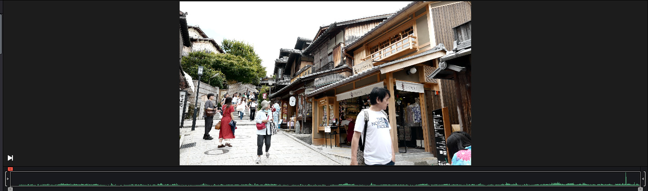Screen dimensions: 648x191
Task: Click the right trim-out bracket handle of waveform
Action: pos(642,179)
